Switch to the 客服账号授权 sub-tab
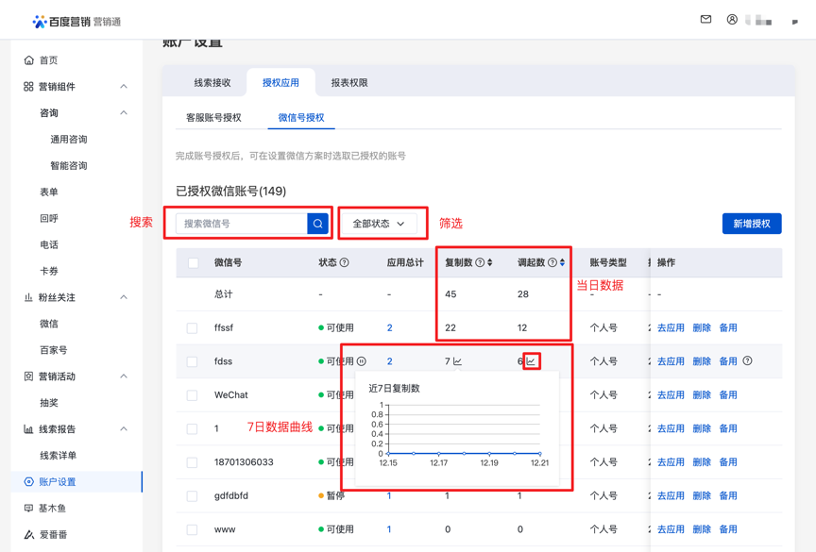Screen dimensions: 816x552 [213, 118]
